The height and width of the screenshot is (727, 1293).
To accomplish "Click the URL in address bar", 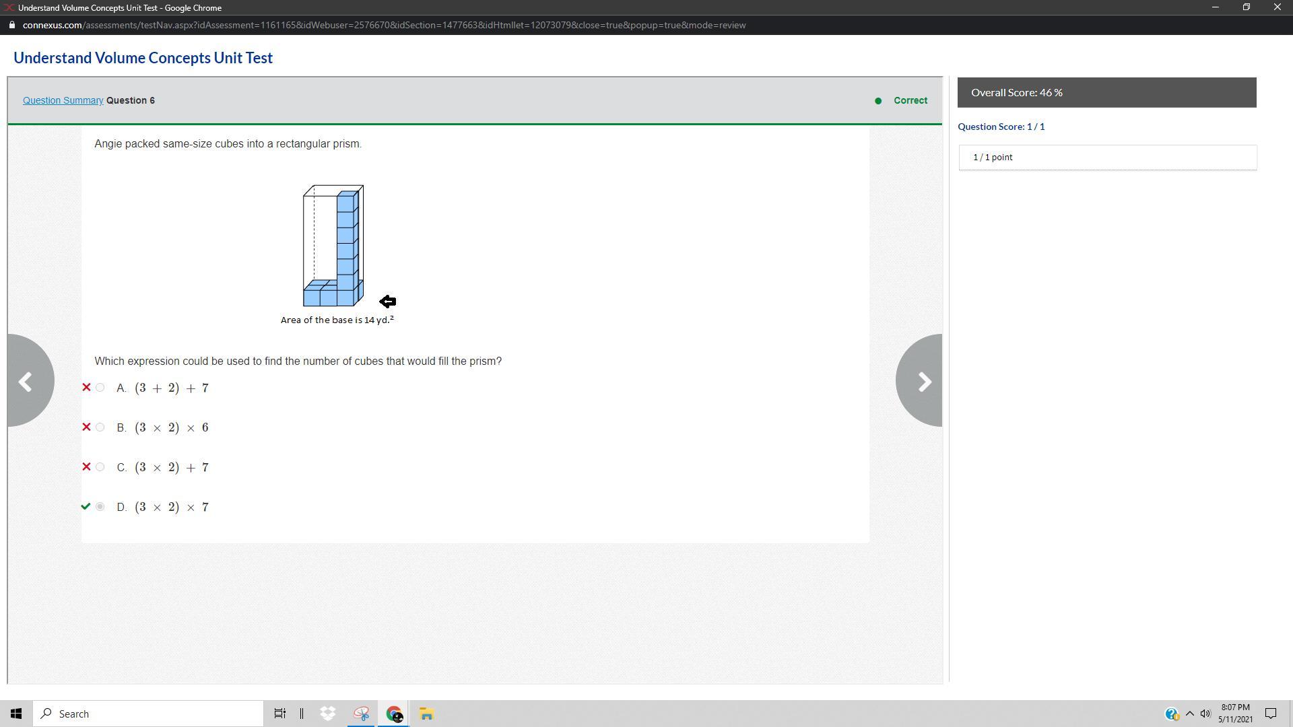I will coord(384,25).
